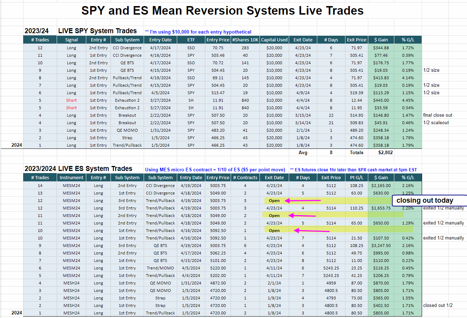The height and width of the screenshot is (318, 467).
Task: Select the '3/15/24' exit date cell
Action: (303, 115)
